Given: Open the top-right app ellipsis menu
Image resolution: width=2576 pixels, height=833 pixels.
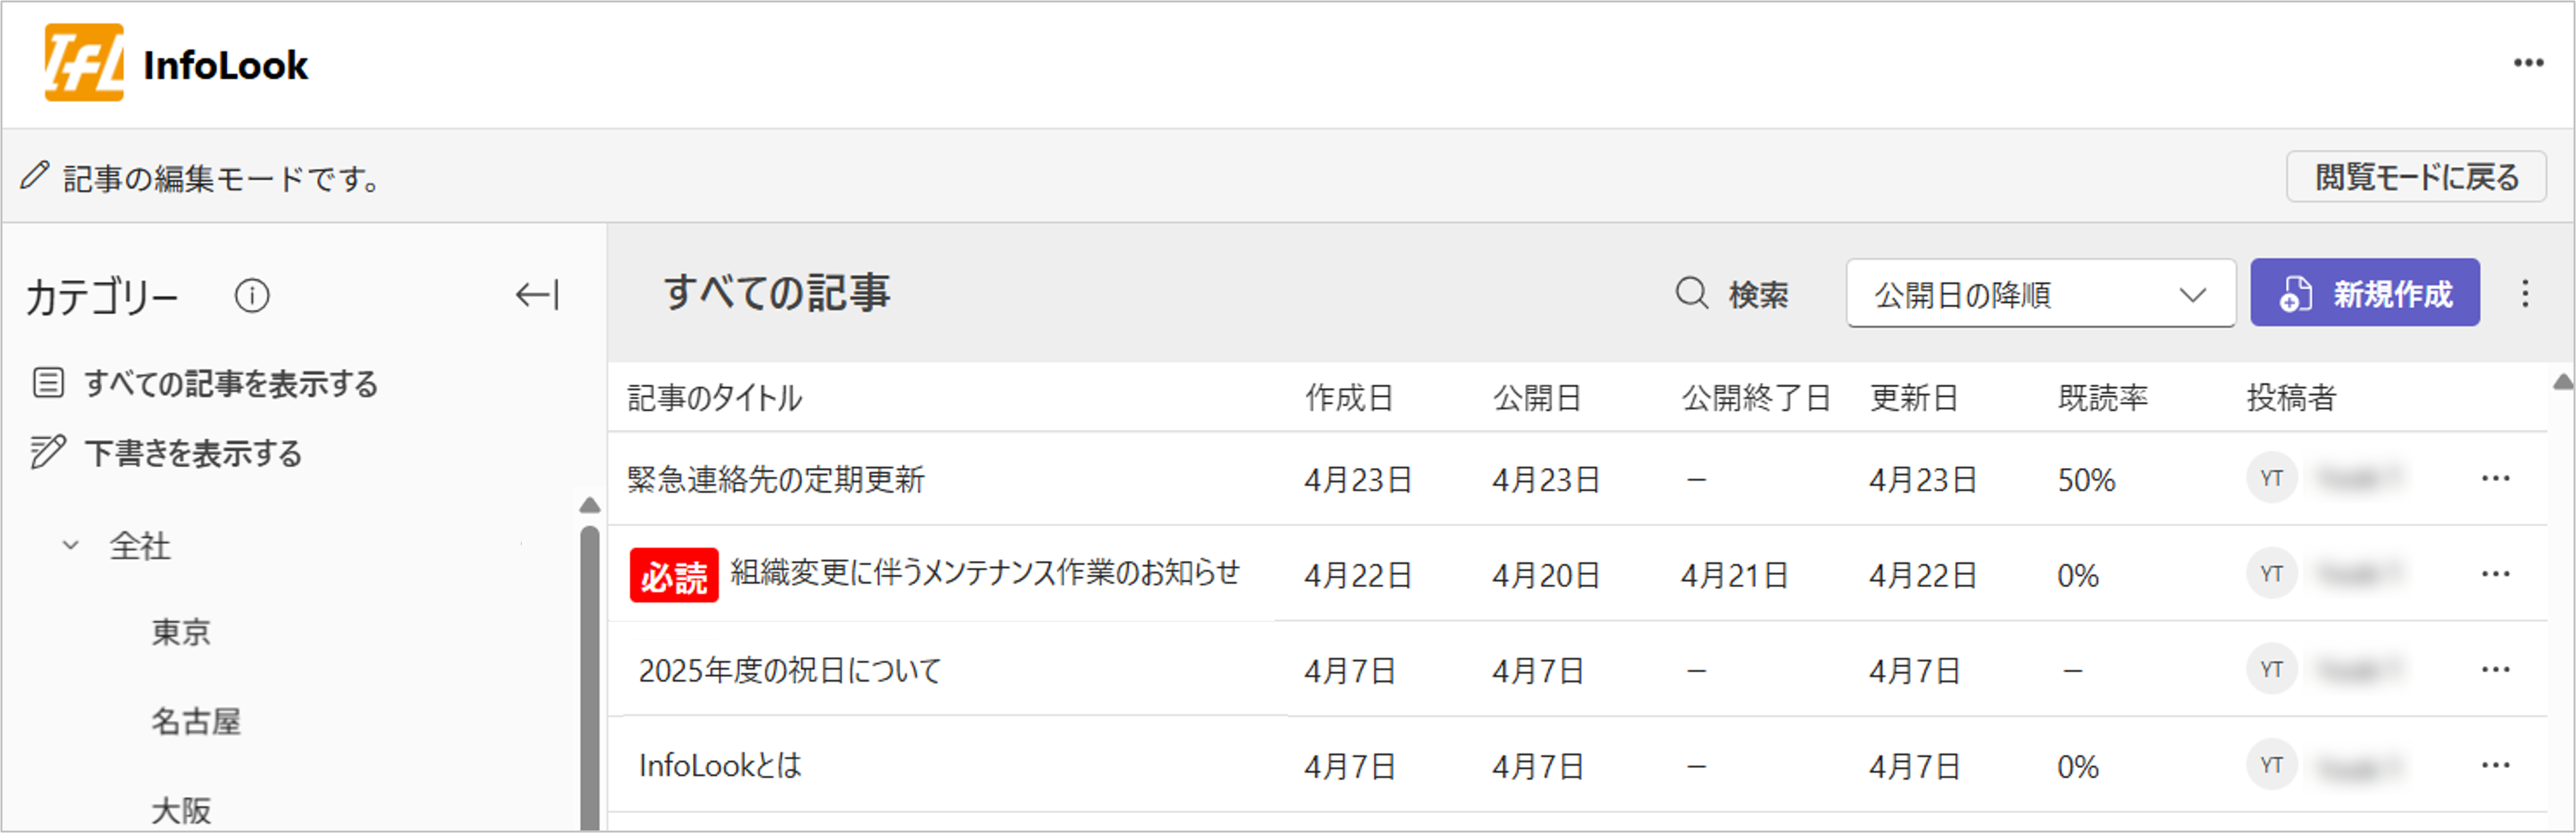Looking at the screenshot, I should click(2528, 63).
